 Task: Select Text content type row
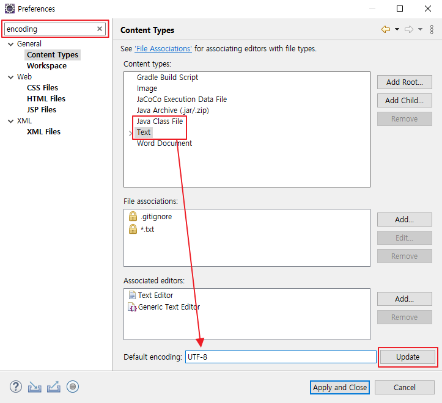point(144,133)
